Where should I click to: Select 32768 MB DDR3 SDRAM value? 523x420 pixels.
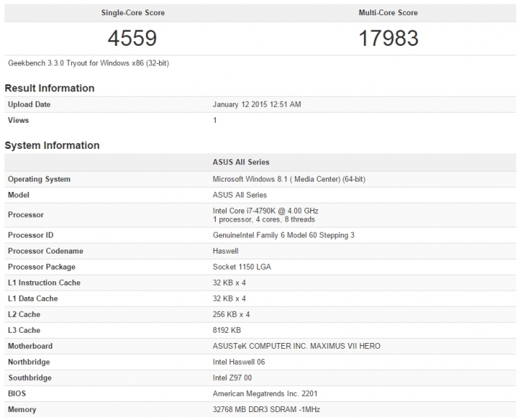267,409
